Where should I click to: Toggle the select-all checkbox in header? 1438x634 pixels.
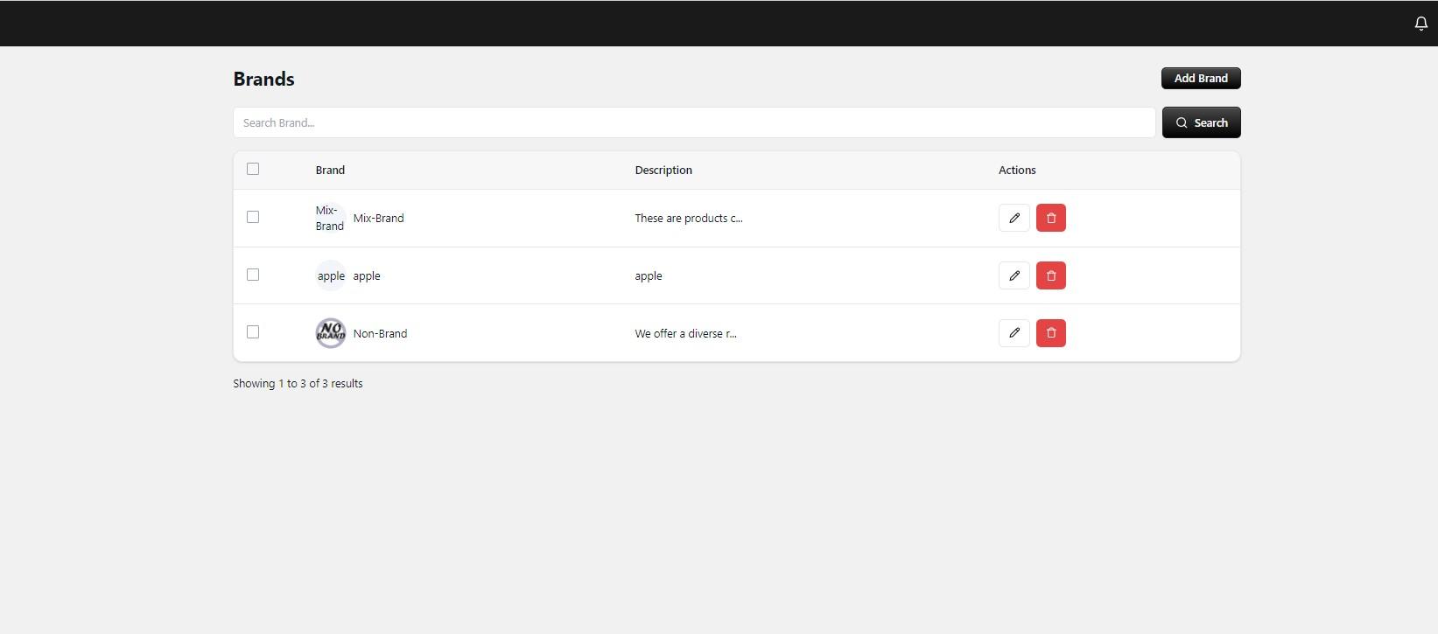pos(253,169)
